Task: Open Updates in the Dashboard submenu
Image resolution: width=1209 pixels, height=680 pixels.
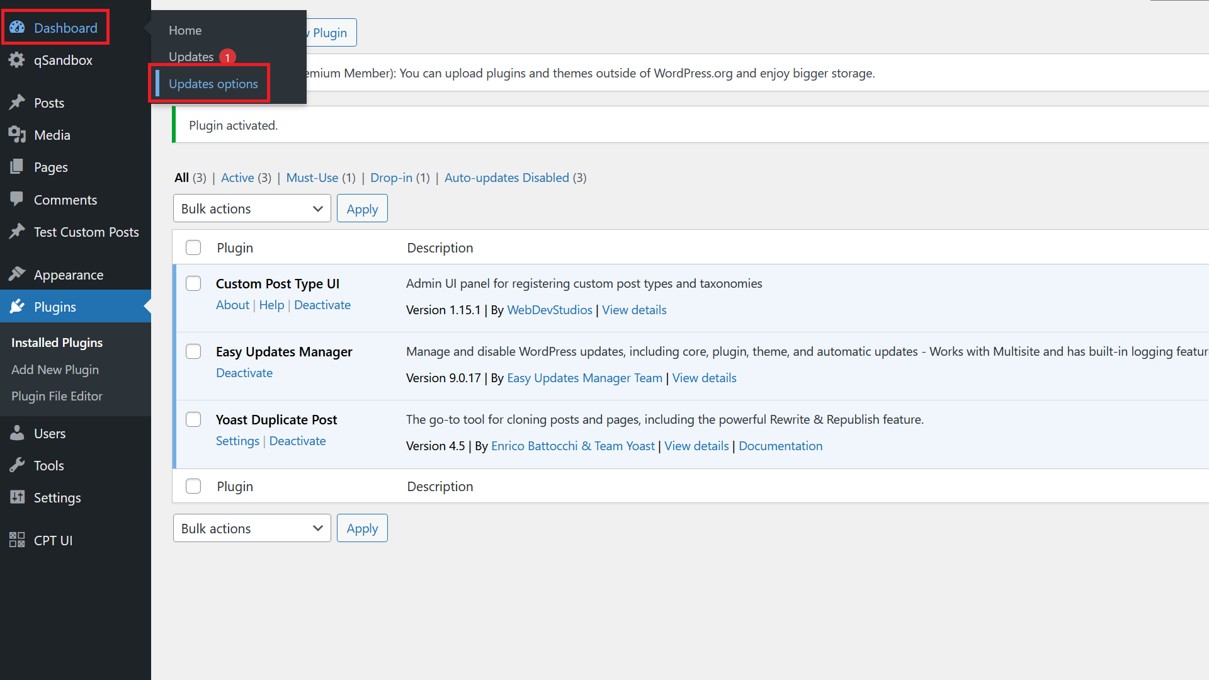Action: [191, 57]
